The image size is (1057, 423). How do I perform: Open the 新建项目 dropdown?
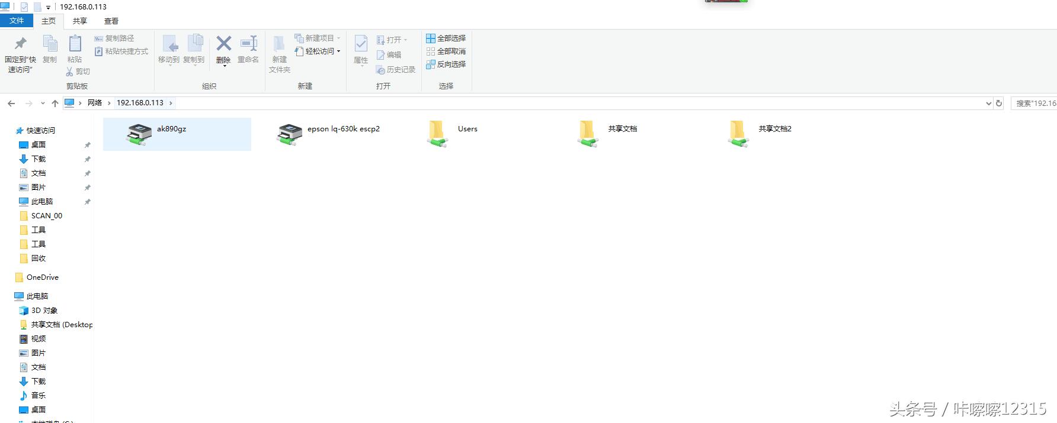[318, 38]
